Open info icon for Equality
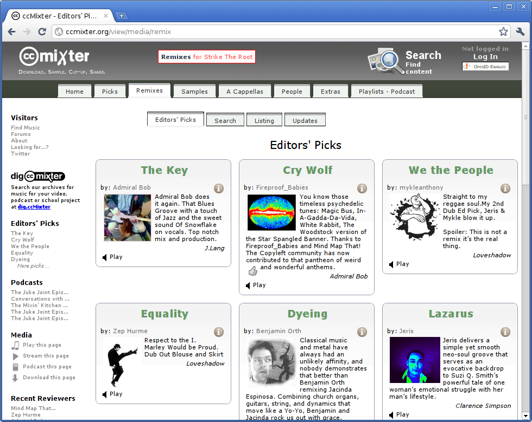The width and height of the screenshot is (532, 422). coord(218,332)
